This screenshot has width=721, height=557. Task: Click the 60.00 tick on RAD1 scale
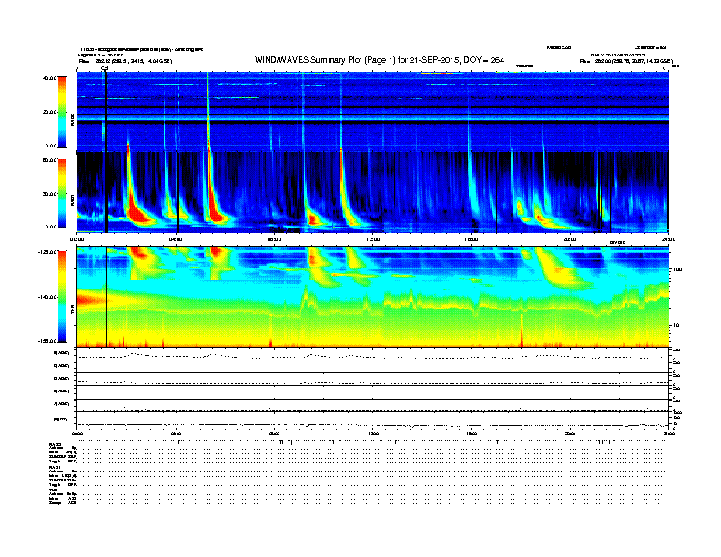50,160
